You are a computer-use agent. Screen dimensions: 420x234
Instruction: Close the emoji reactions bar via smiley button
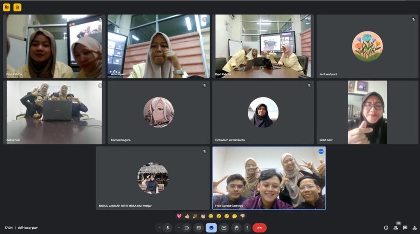coord(211,227)
